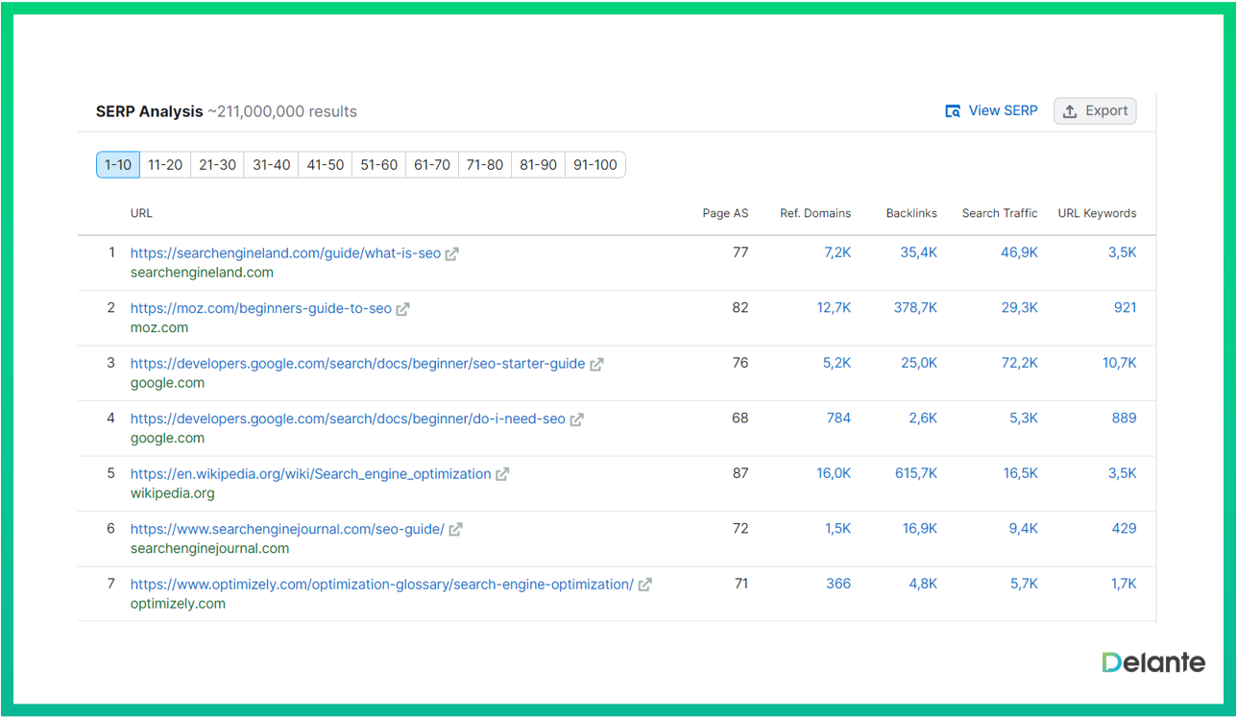Open external link icon beside do-i-need-seo URL

[576, 419]
